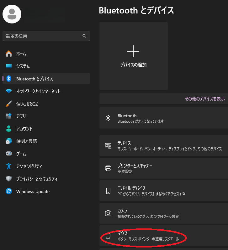
Task: Click the camera icon in the カメラ row
Action: pos(108,213)
